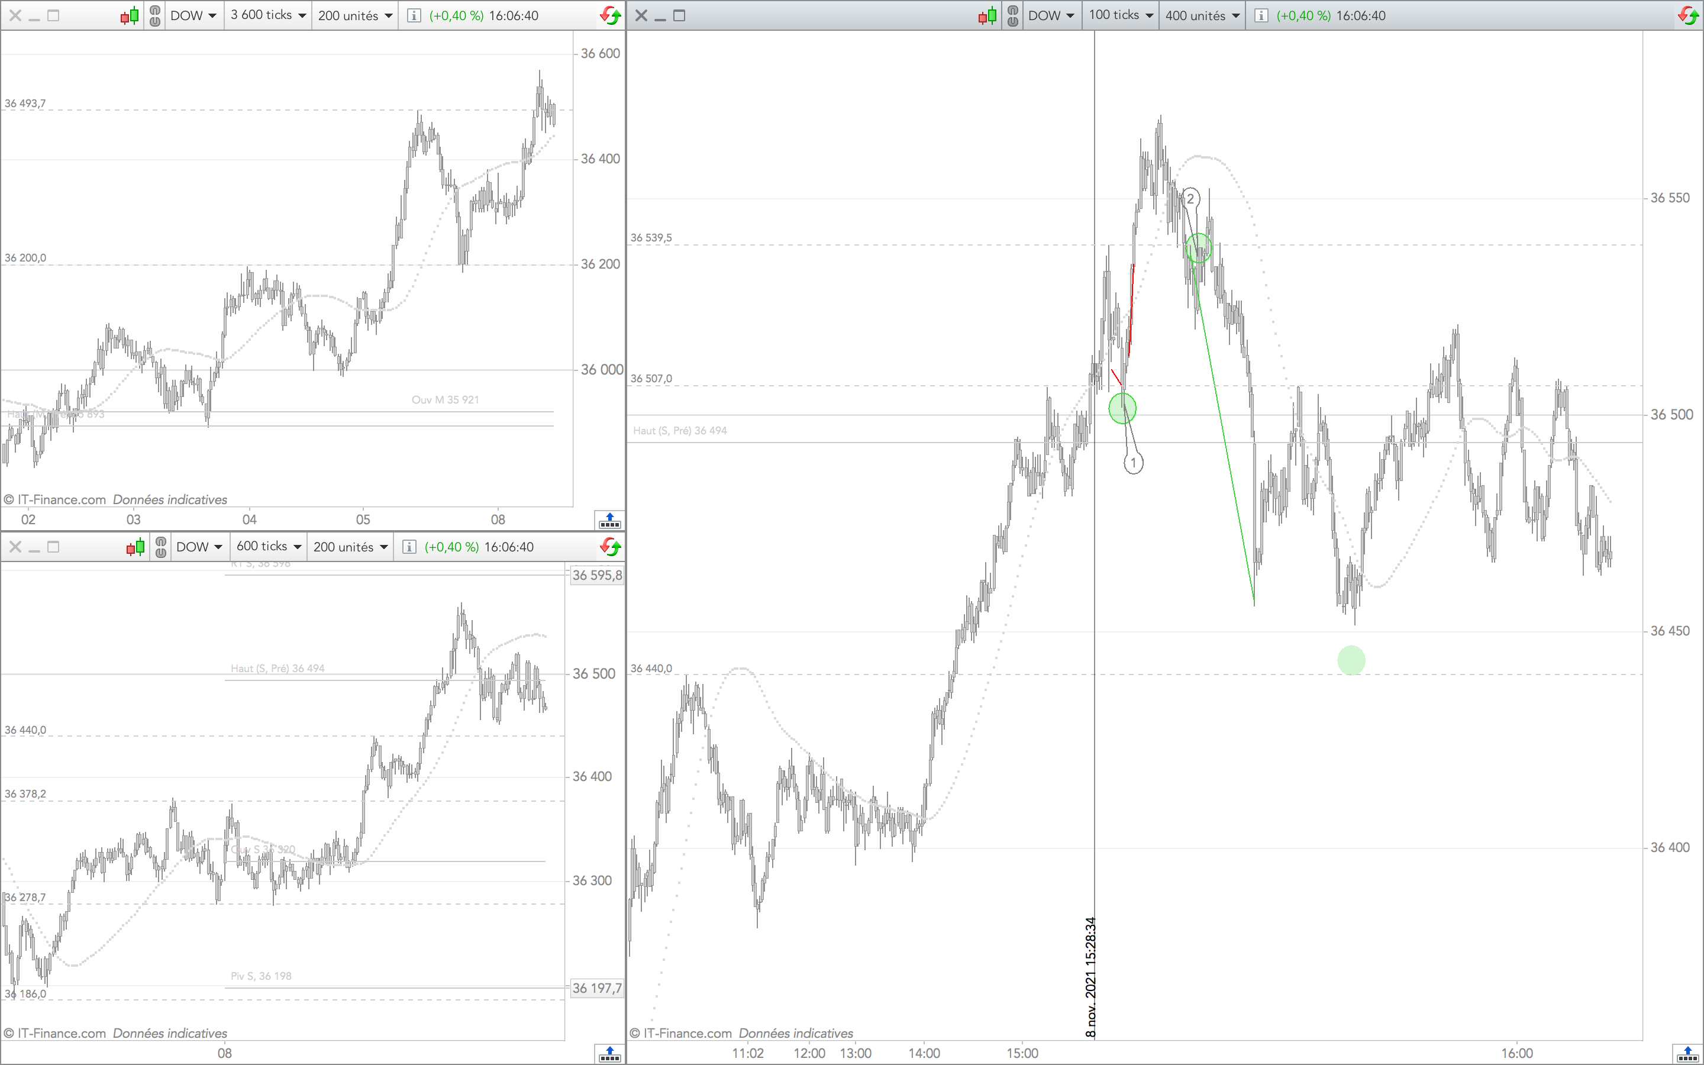Viewport: 1704px width, 1065px height.
Task: Click info icon in 600 ticks chart
Action: (409, 547)
